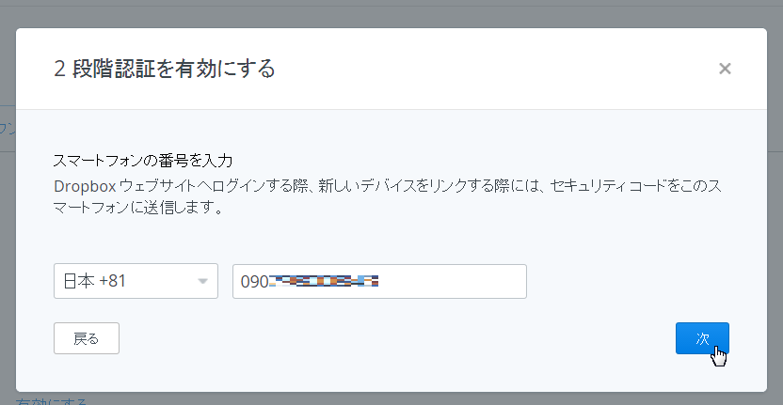The height and width of the screenshot is (405, 783).
Task: Click the 戻る button to go back
Action: (87, 338)
